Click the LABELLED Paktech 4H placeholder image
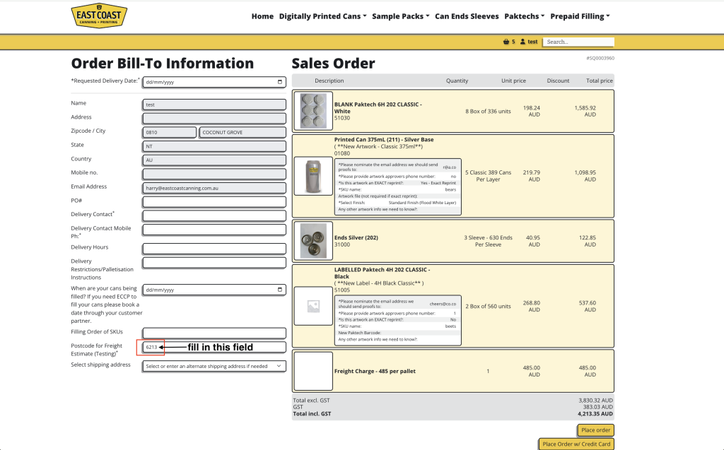Image resolution: width=724 pixels, height=450 pixels. 313,306
